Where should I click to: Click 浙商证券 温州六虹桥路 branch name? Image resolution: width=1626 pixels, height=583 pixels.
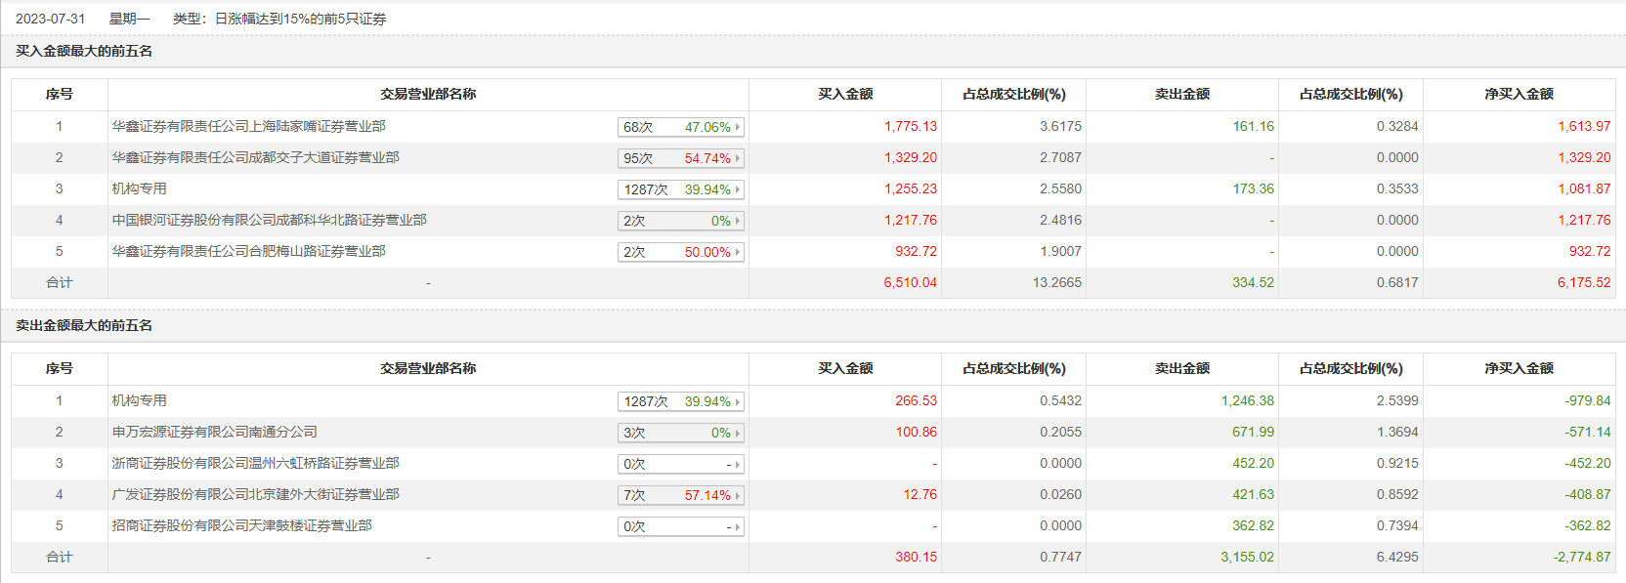point(255,463)
